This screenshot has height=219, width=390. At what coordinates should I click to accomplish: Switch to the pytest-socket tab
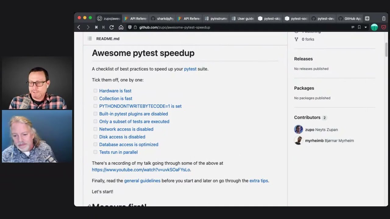coord(296,19)
